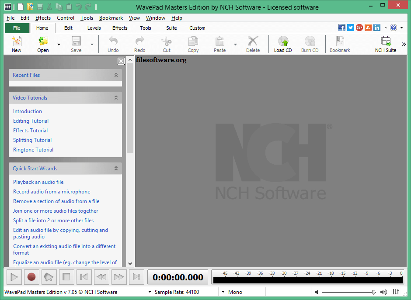Click the Copy ribbon icon
The width and height of the screenshot is (411, 300).
click(x=193, y=41)
